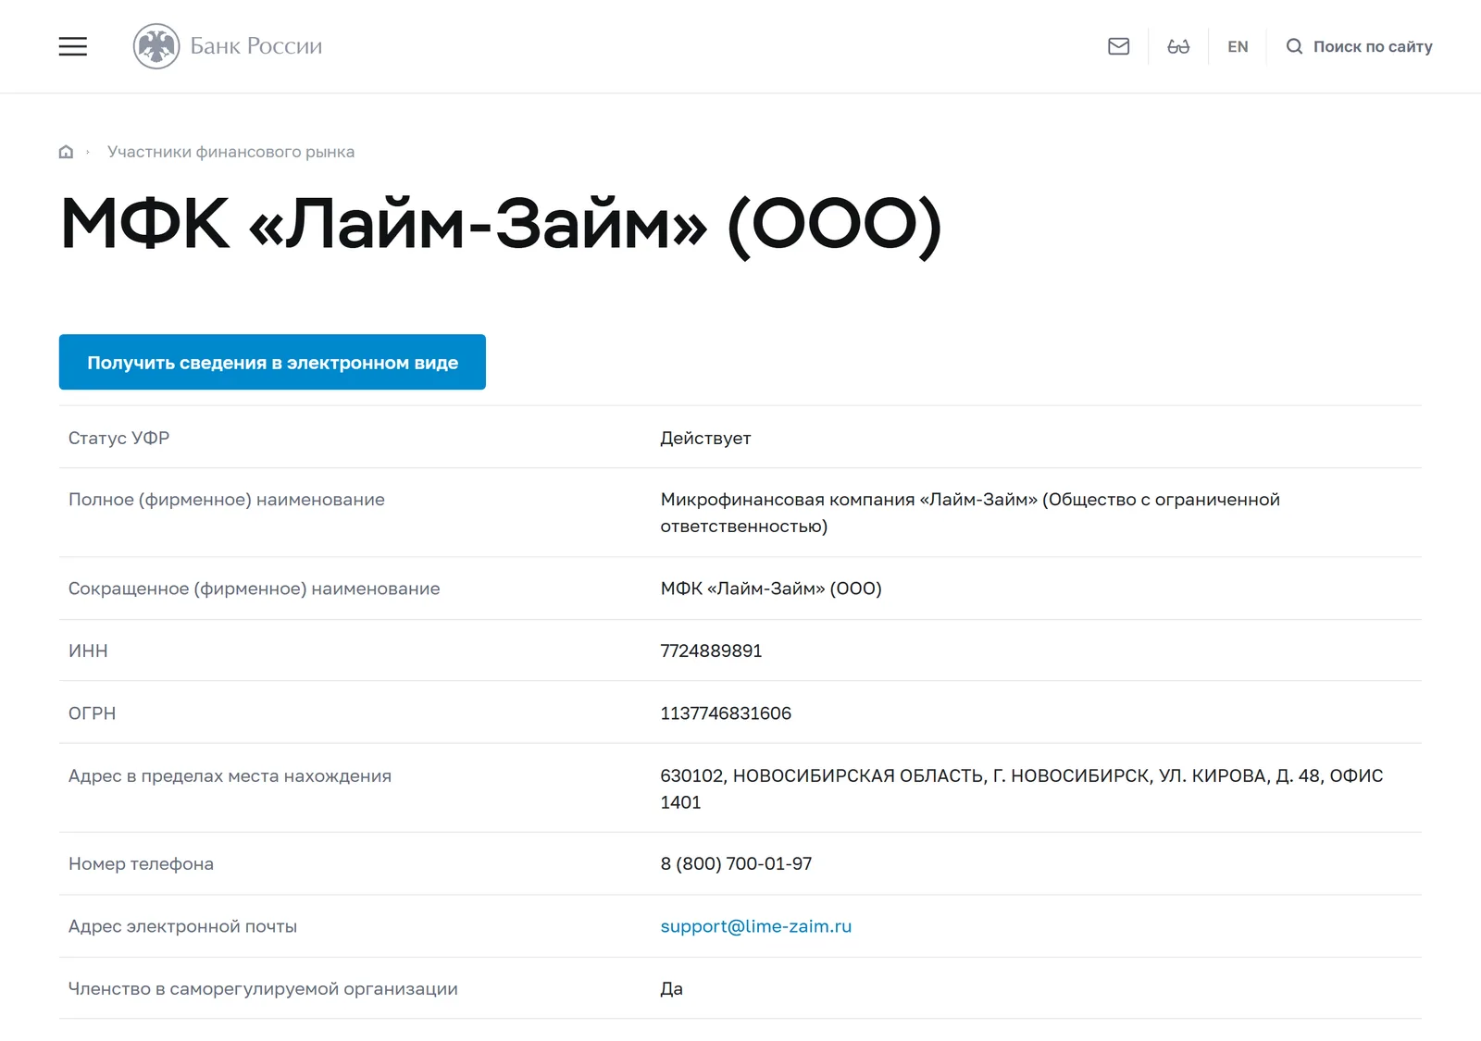Click the Bank of Russia eagle logo
Image resolution: width=1481 pixels, height=1041 pixels.
156,46
